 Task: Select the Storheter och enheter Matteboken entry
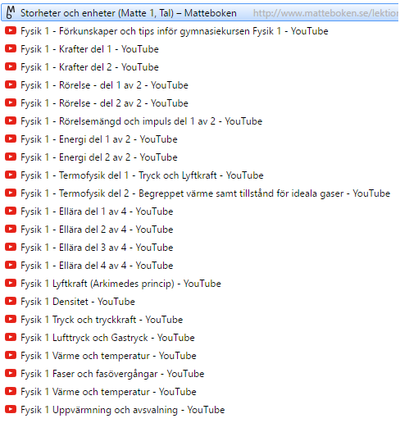pyautogui.click(x=200, y=13)
